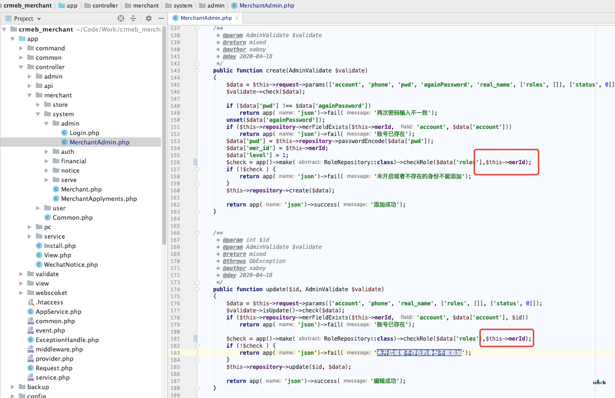The width and height of the screenshot is (615, 398).
Task: Fold the docblock starting at line 166
Action: click(x=198, y=233)
